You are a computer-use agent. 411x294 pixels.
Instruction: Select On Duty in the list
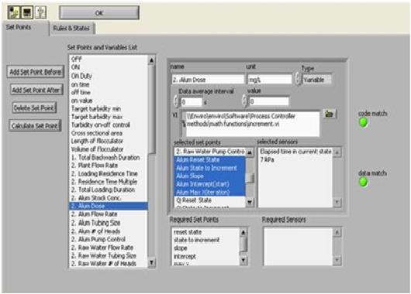pyautogui.click(x=109, y=76)
